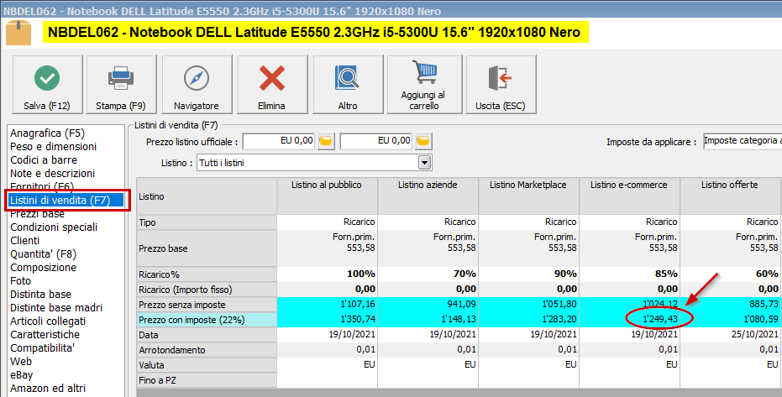The width and height of the screenshot is (782, 397).
Task: Select the 25/10/2021 date cell
Action: pos(730,335)
